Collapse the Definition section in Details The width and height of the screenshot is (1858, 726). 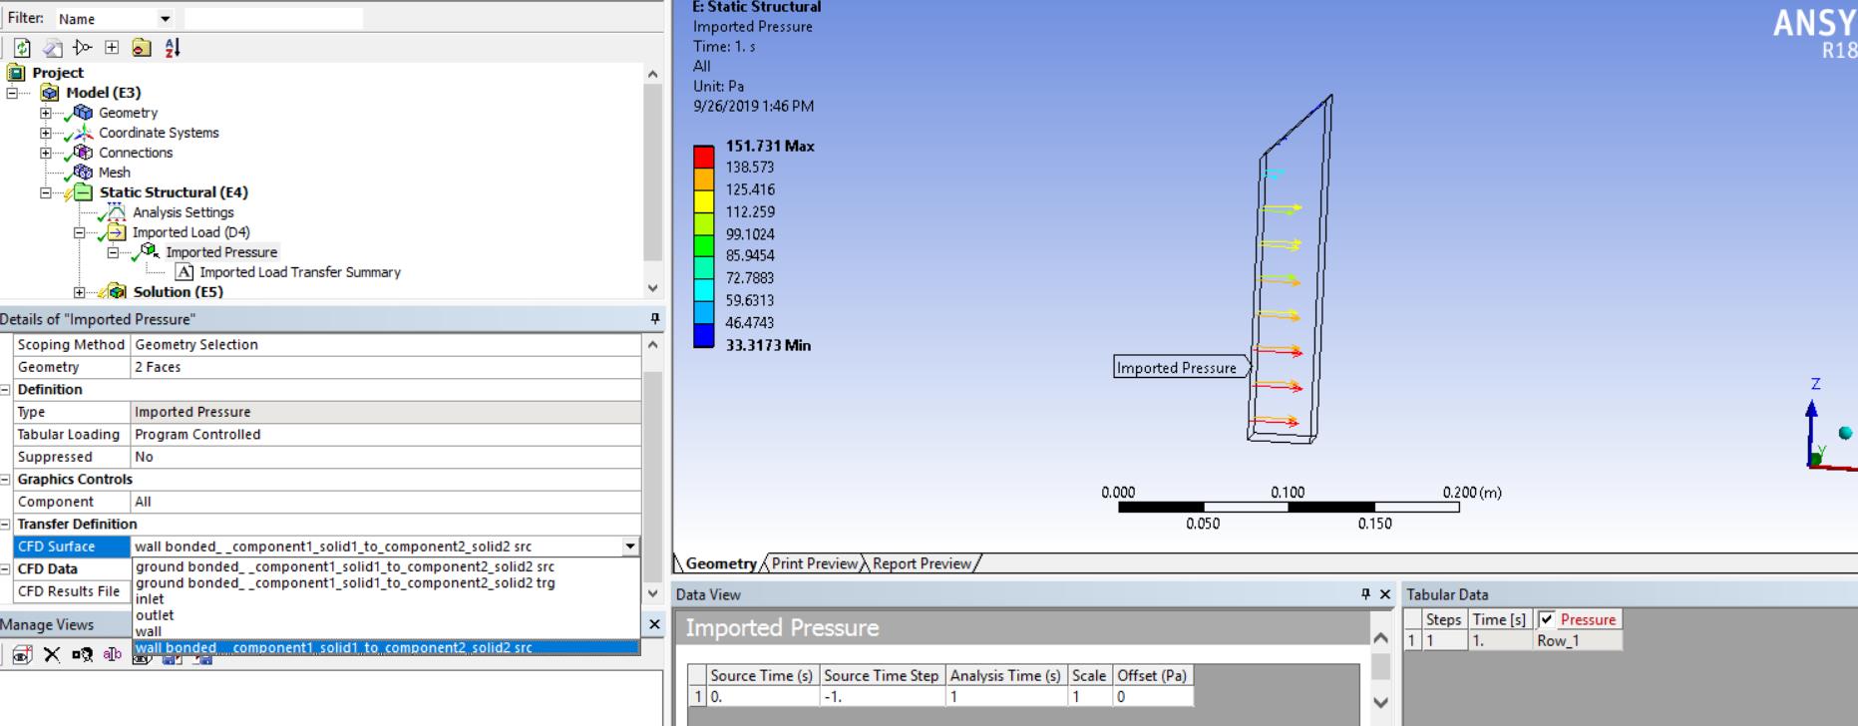(6, 390)
